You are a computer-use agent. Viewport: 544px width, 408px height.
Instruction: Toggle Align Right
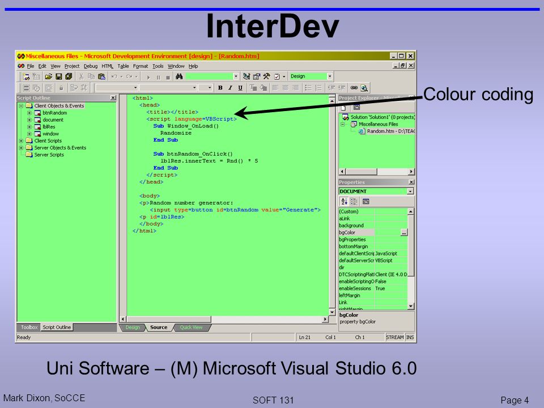click(296, 88)
